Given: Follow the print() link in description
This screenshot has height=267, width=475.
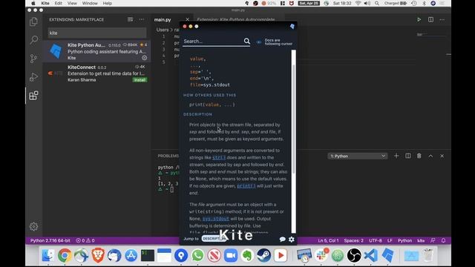Looking at the screenshot, I should point(246,186).
